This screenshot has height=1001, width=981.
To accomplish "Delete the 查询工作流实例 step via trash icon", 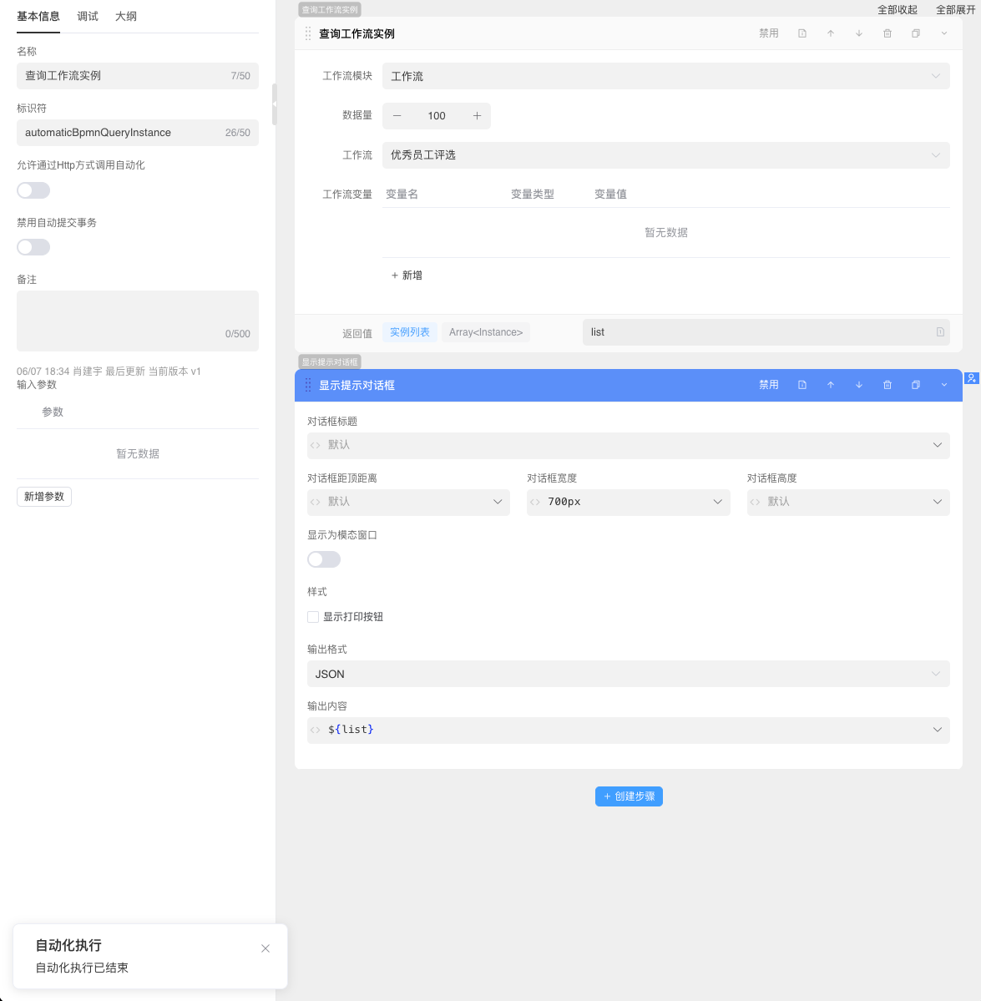I will click(887, 33).
